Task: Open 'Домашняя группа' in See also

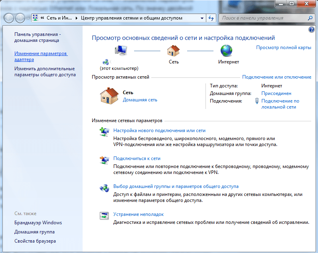Action: tap(34, 232)
